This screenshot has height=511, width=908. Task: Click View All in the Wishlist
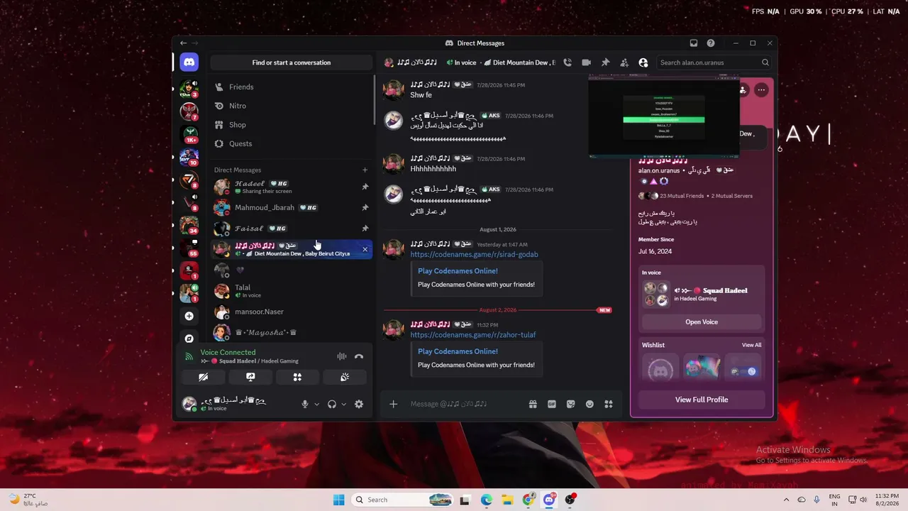click(x=752, y=345)
